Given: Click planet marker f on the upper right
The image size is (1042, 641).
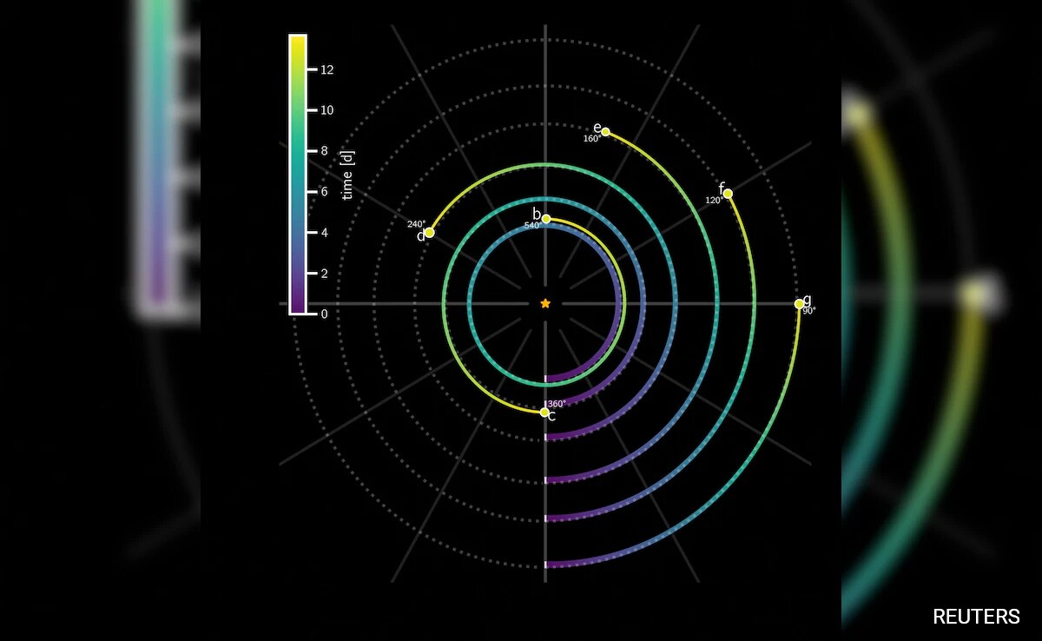Looking at the screenshot, I should tap(728, 193).
